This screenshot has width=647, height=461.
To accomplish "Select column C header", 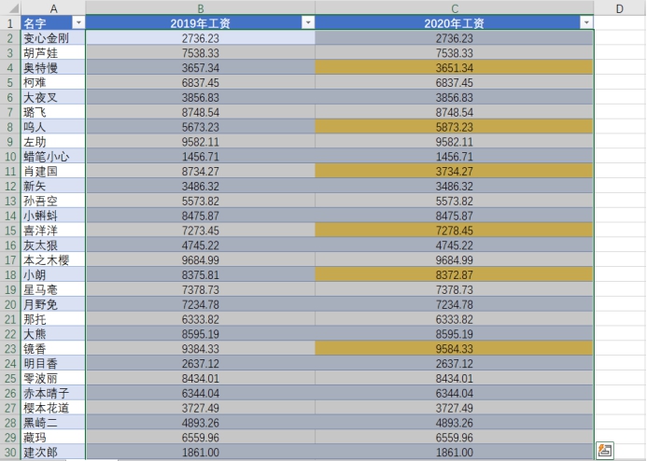I will click(x=455, y=8).
